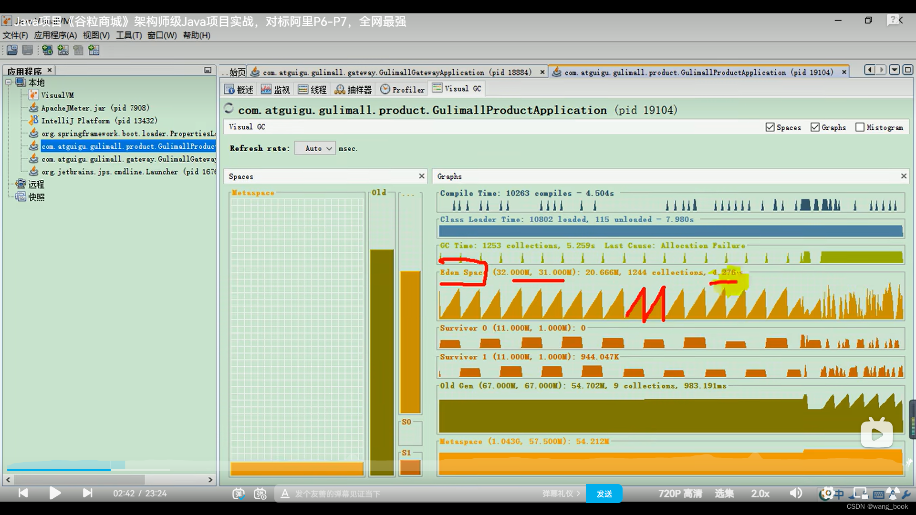The height and width of the screenshot is (515, 916).
Task: Skip to the previous video
Action: pyautogui.click(x=23, y=493)
